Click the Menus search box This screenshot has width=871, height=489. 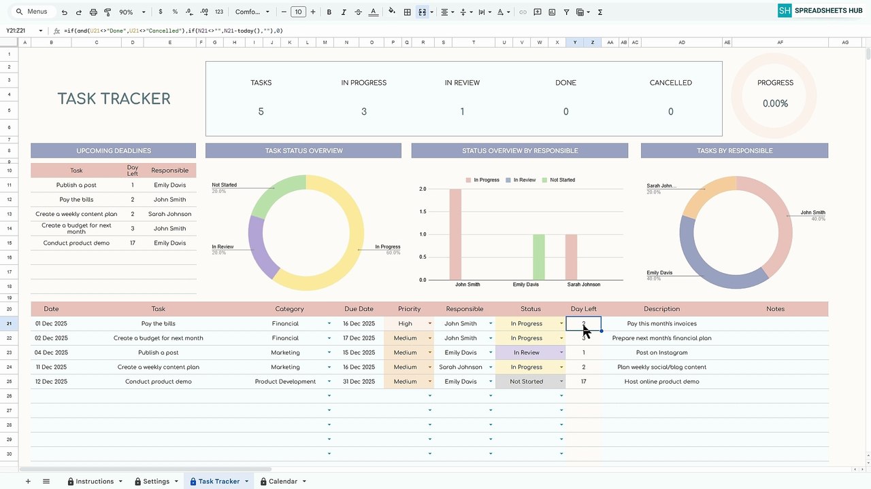pyautogui.click(x=32, y=12)
